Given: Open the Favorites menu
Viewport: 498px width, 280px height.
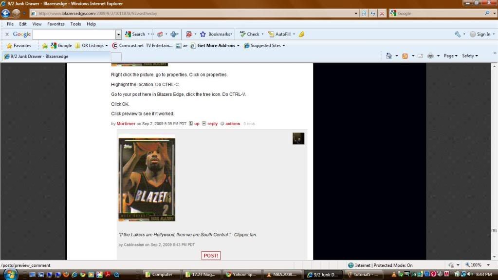Looking at the screenshot, I should tap(56, 24).
